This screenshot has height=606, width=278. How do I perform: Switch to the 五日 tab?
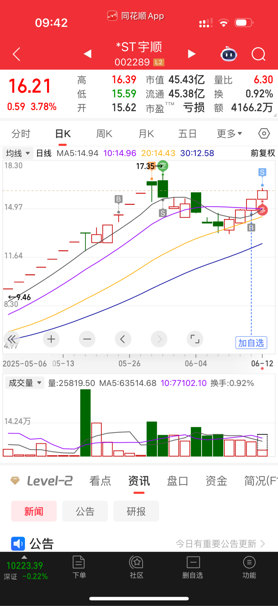pyautogui.click(x=188, y=134)
